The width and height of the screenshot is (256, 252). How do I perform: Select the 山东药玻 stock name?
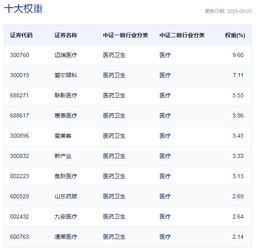coord(66,196)
